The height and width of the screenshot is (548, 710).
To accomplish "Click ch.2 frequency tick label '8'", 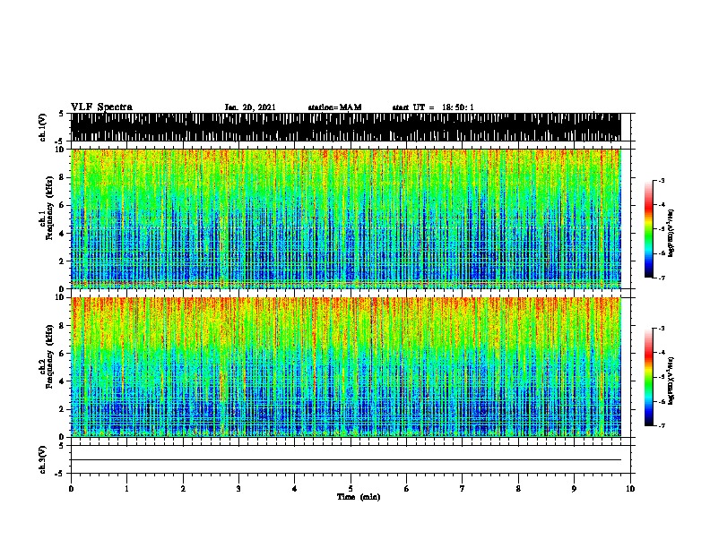I will (x=62, y=326).
